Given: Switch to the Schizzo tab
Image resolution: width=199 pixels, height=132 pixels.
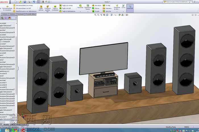Looking at the screenshot, I should coord(5,14).
